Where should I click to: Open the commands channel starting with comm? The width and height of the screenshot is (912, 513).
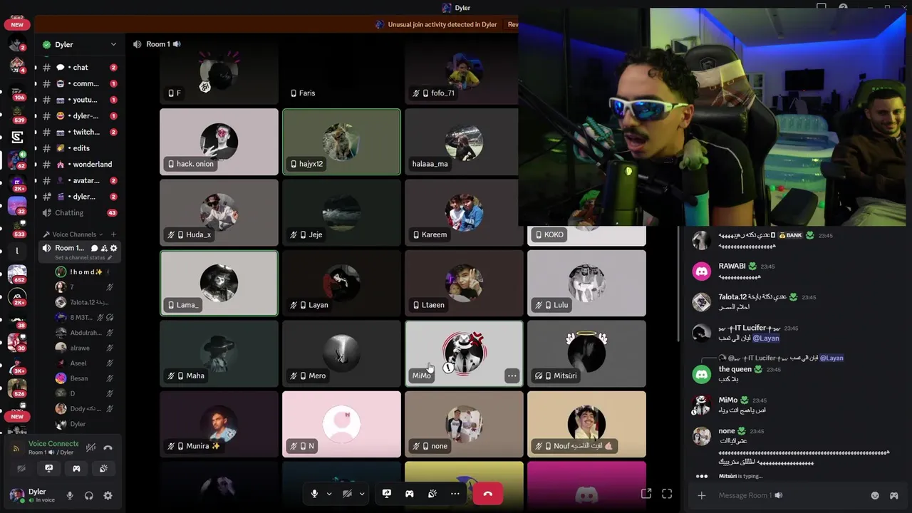[x=78, y=84]
